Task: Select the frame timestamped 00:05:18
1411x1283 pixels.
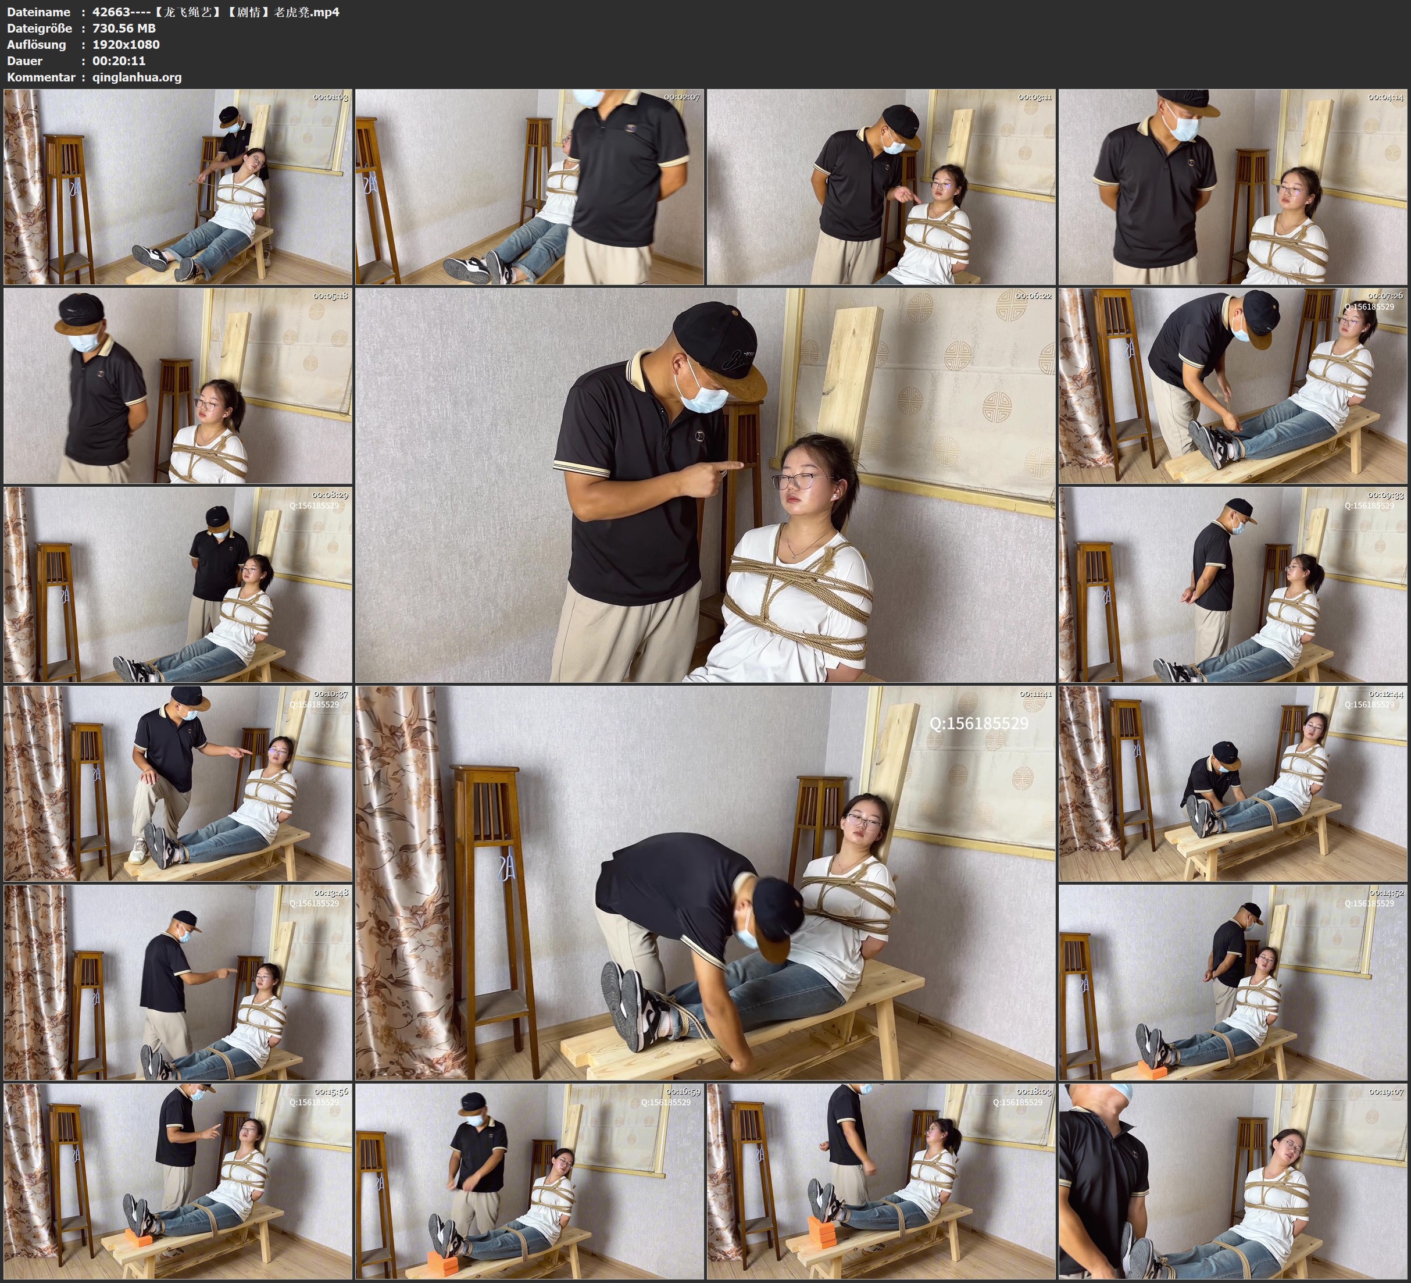Action: coord(178,385)
